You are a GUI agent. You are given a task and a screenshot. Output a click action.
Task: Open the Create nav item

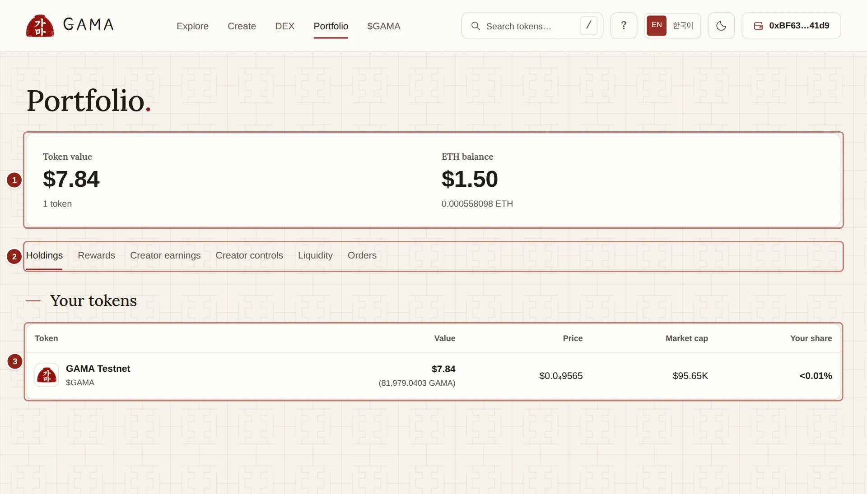[x=242, y=26]
